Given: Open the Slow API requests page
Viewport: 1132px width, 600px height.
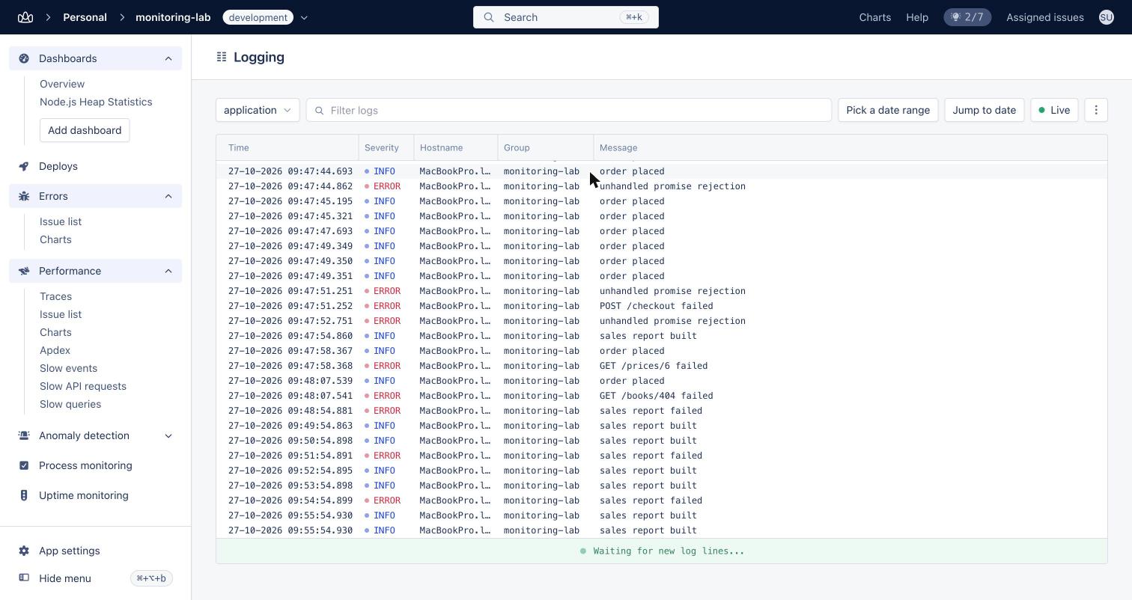Looking at the screenshot, I should (x=83, y=386).
